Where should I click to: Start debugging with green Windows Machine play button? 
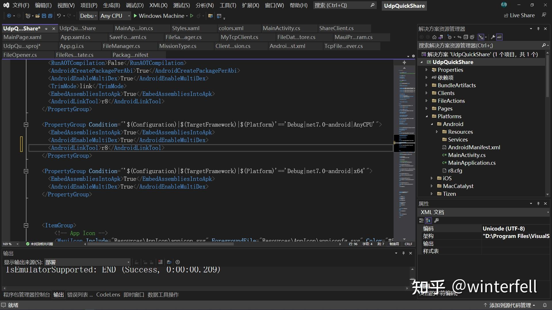tap(135, 16)
